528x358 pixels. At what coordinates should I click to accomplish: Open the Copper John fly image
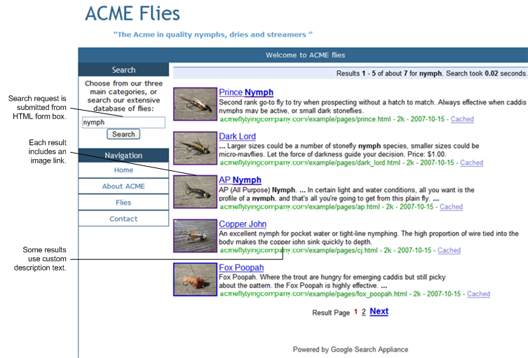pyautogui.click(x=195, y=235)
